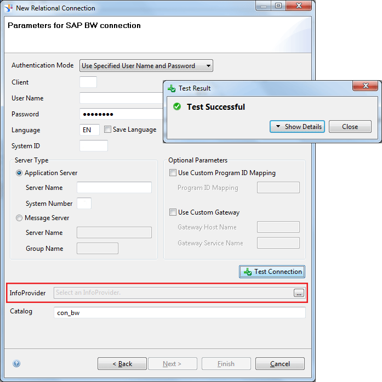
Task: Click the Language field containing EN
Action: pyautogui.click(x=89, y=130)
